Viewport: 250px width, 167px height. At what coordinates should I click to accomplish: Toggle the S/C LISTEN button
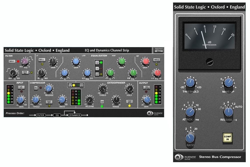pyautogui.click(x=146, y=87)
